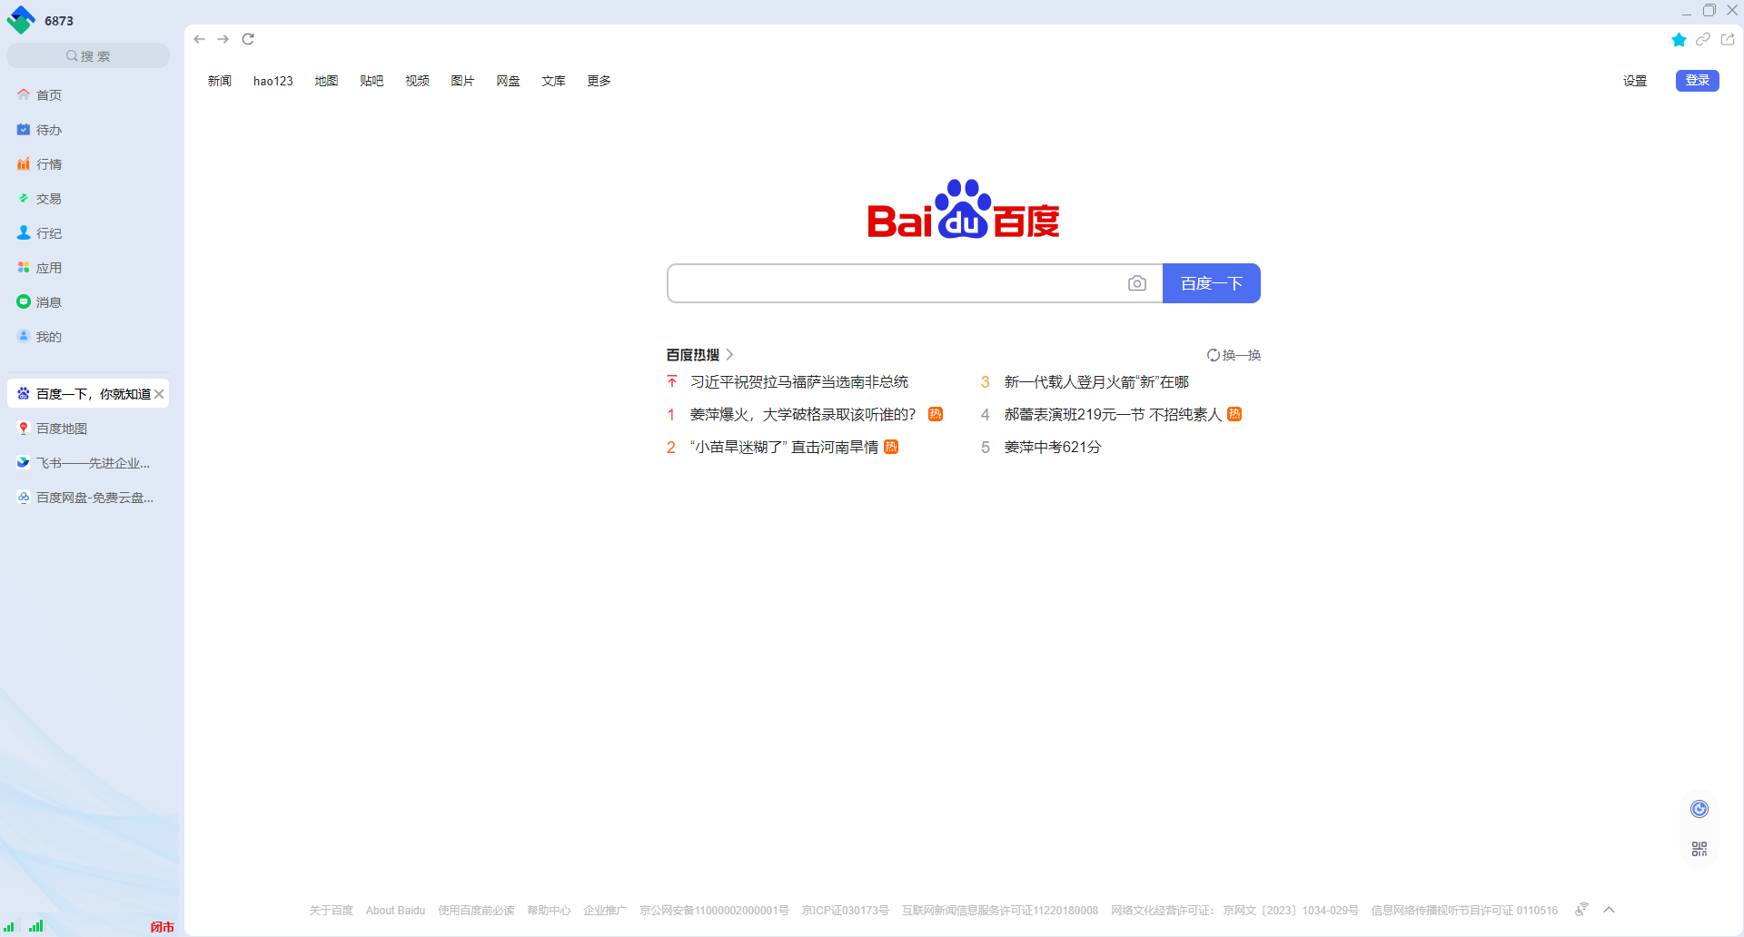Open the hao123 link

pos(273,81)
